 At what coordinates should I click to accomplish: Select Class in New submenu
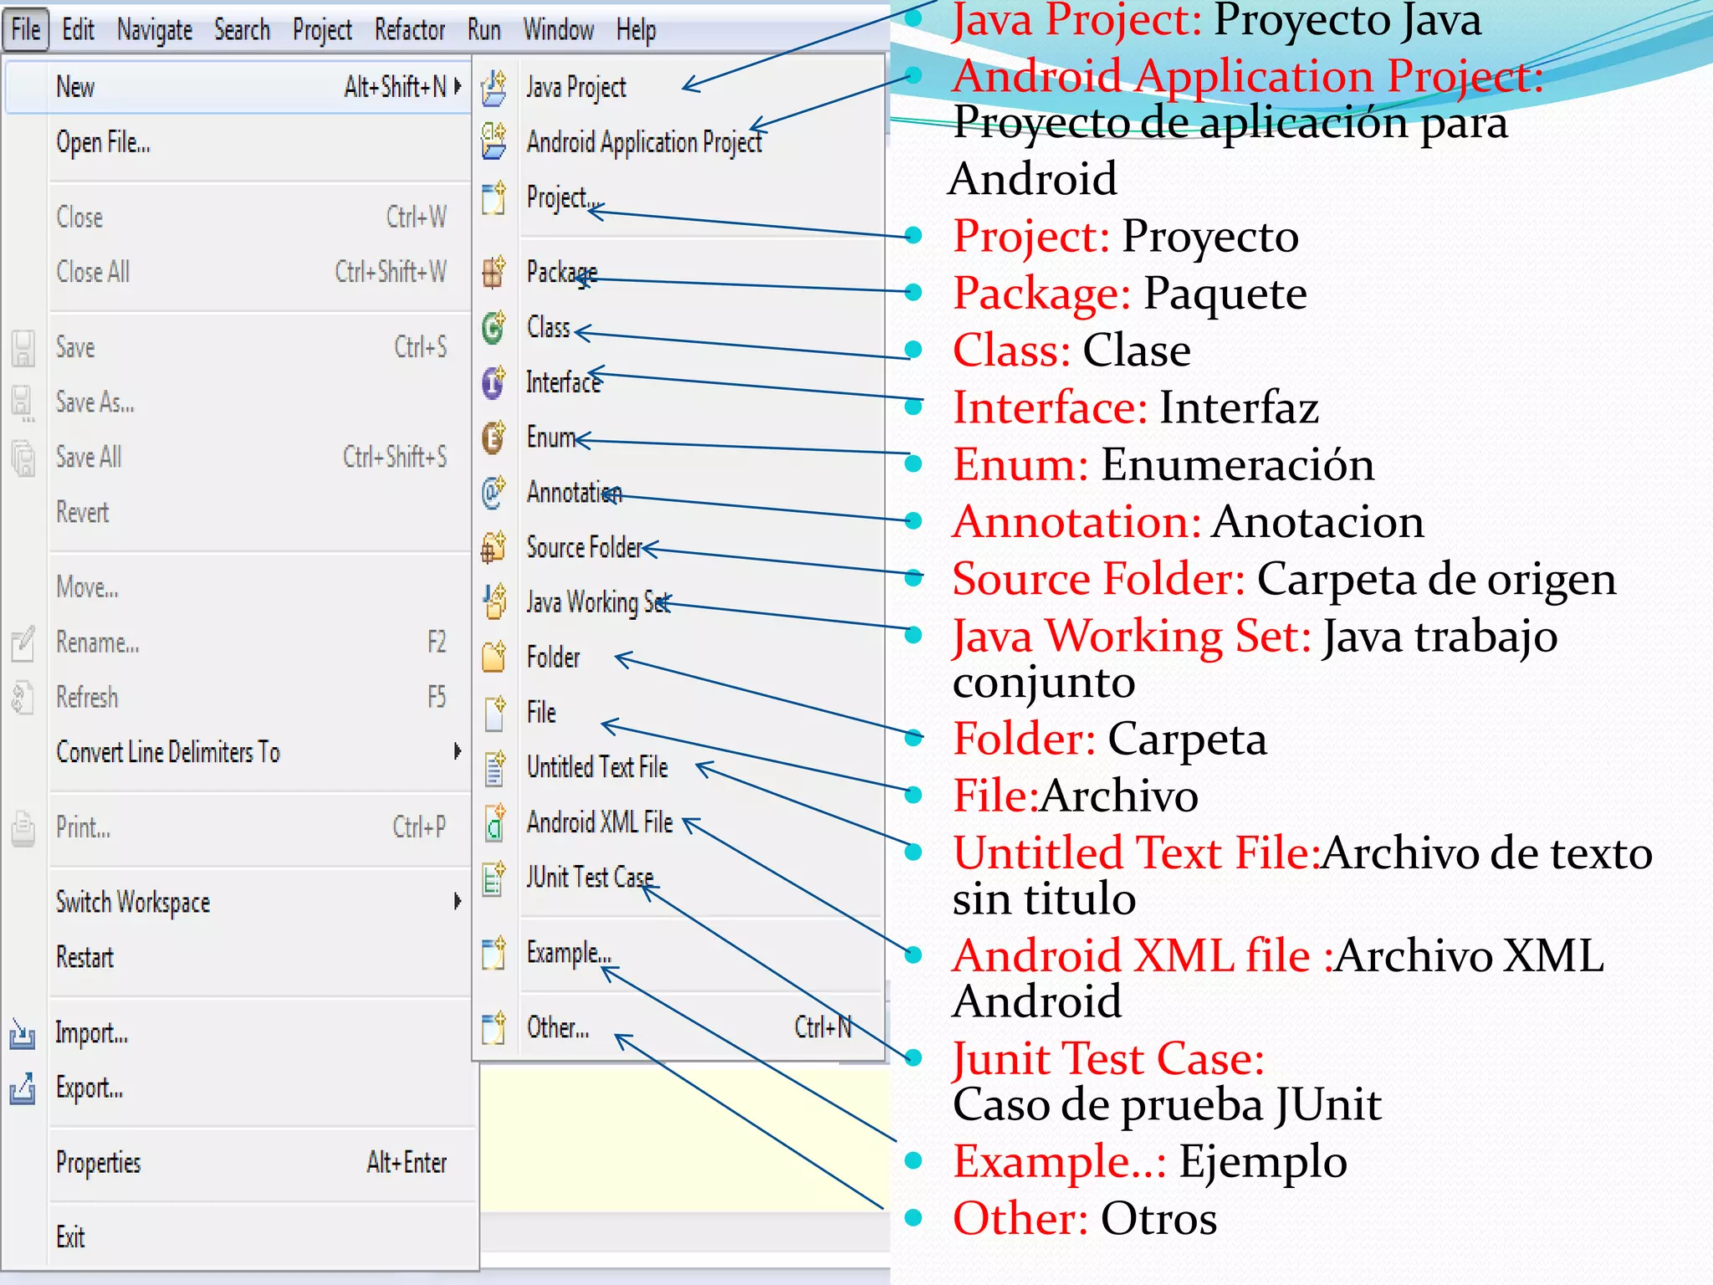[x=679, y=327]
